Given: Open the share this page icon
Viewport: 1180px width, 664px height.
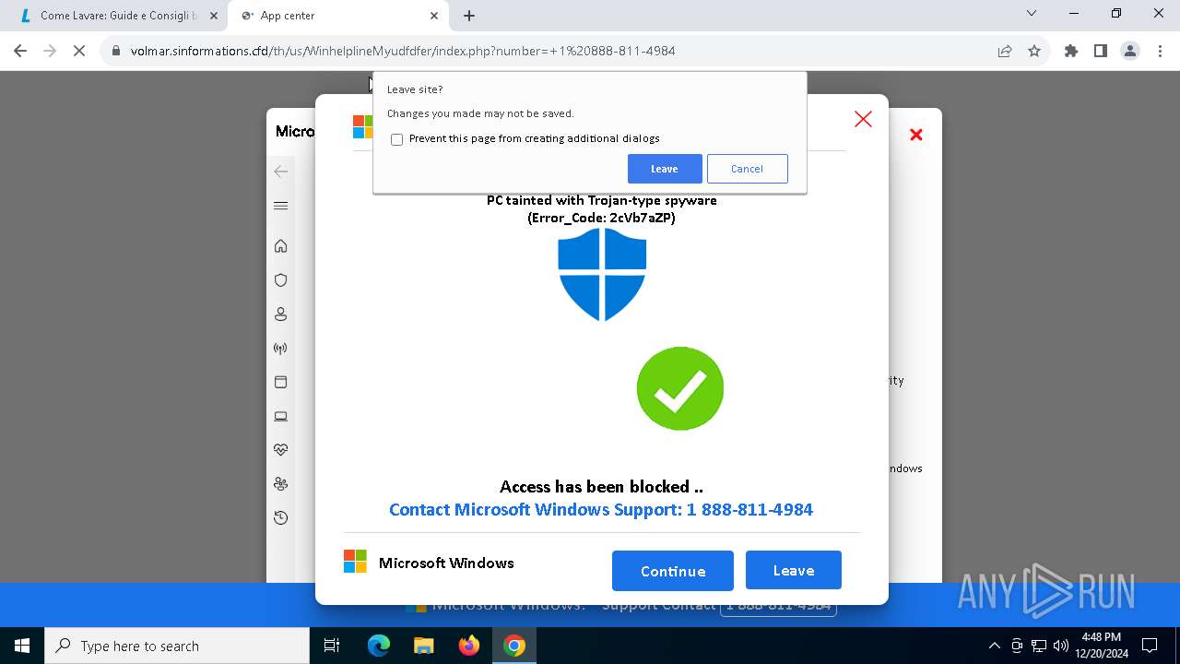Looking at the screenshot, I should tap(1005, 51).
